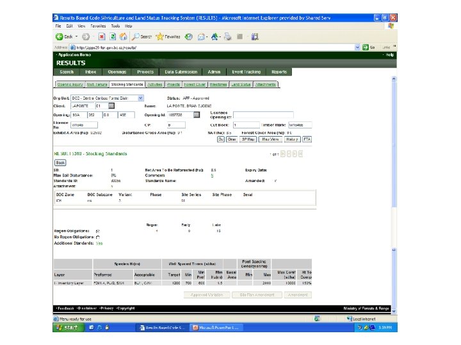Click the Back button under Stocking Standards
Viewport: 461px width, 345px height.
pos(61,162)
